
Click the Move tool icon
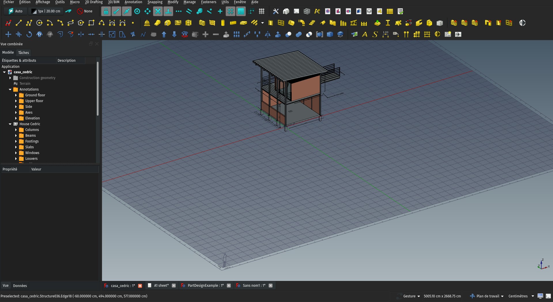tap(8, 34)
